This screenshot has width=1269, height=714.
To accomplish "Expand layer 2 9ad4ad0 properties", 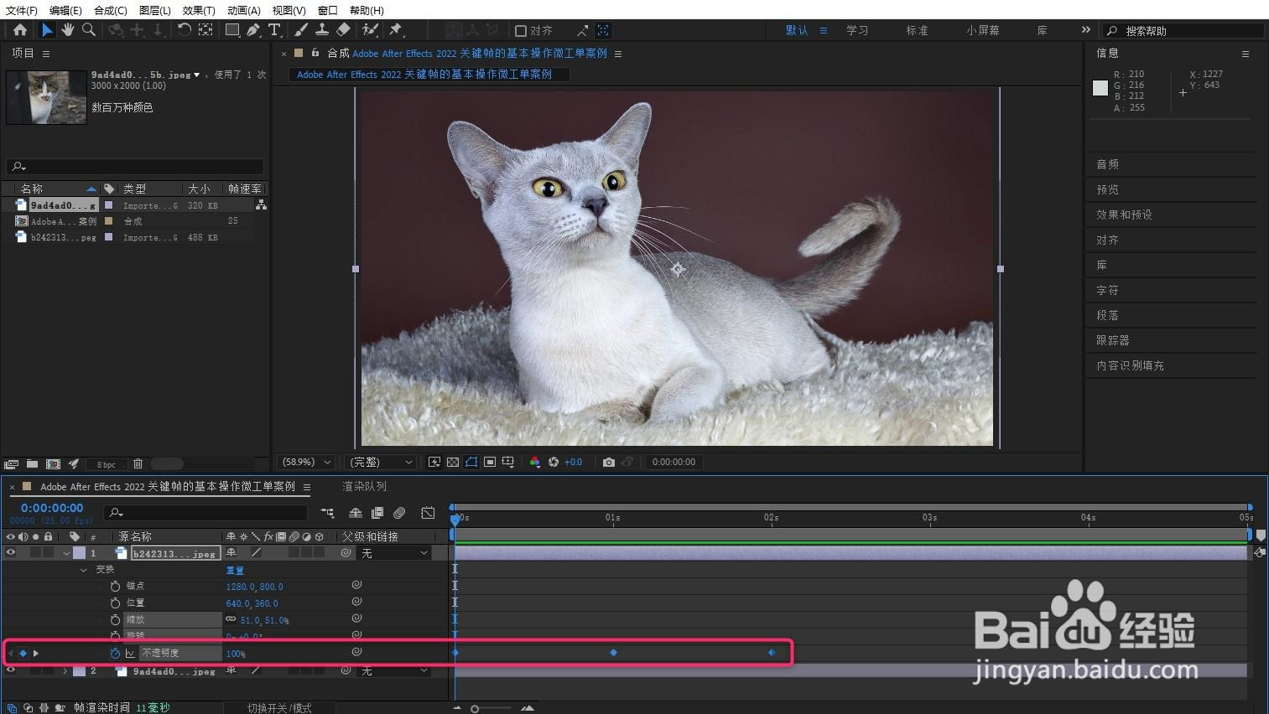I will pyautogui.click(x=65, y=671).
